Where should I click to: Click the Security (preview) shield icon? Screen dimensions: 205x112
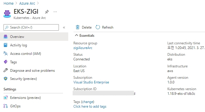[x=6, y=79]
